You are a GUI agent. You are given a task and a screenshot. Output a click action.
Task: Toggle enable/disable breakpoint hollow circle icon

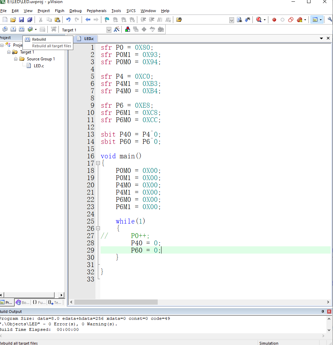pyautogui.click(x=283, y=20)
